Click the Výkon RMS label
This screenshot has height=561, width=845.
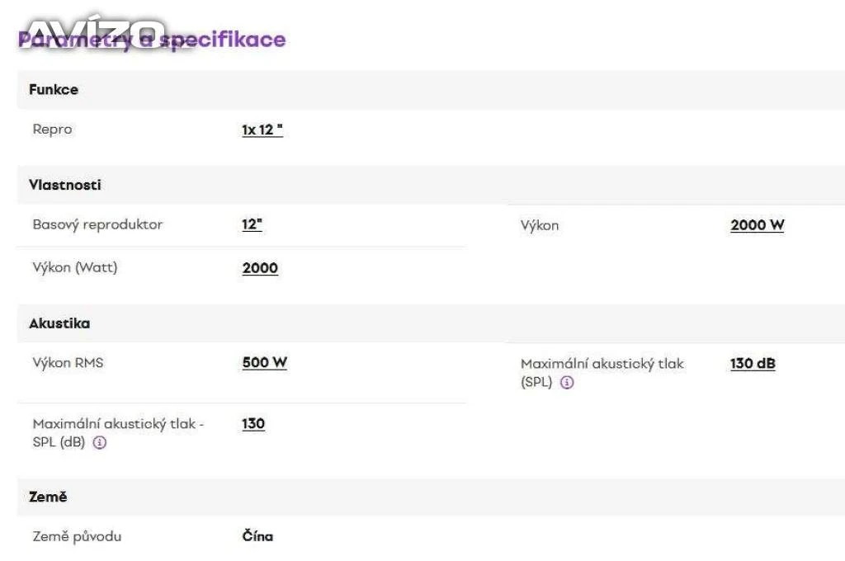tap(68, 363)
